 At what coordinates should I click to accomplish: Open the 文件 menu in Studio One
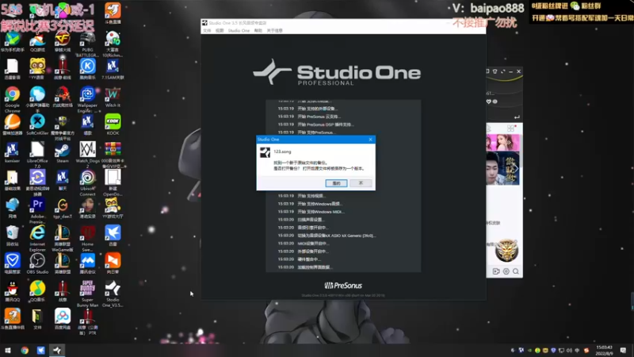point(207,31)
